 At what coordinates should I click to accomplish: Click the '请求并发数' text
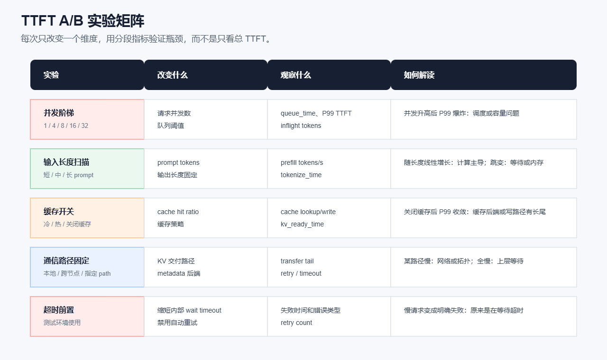(174, 113)
